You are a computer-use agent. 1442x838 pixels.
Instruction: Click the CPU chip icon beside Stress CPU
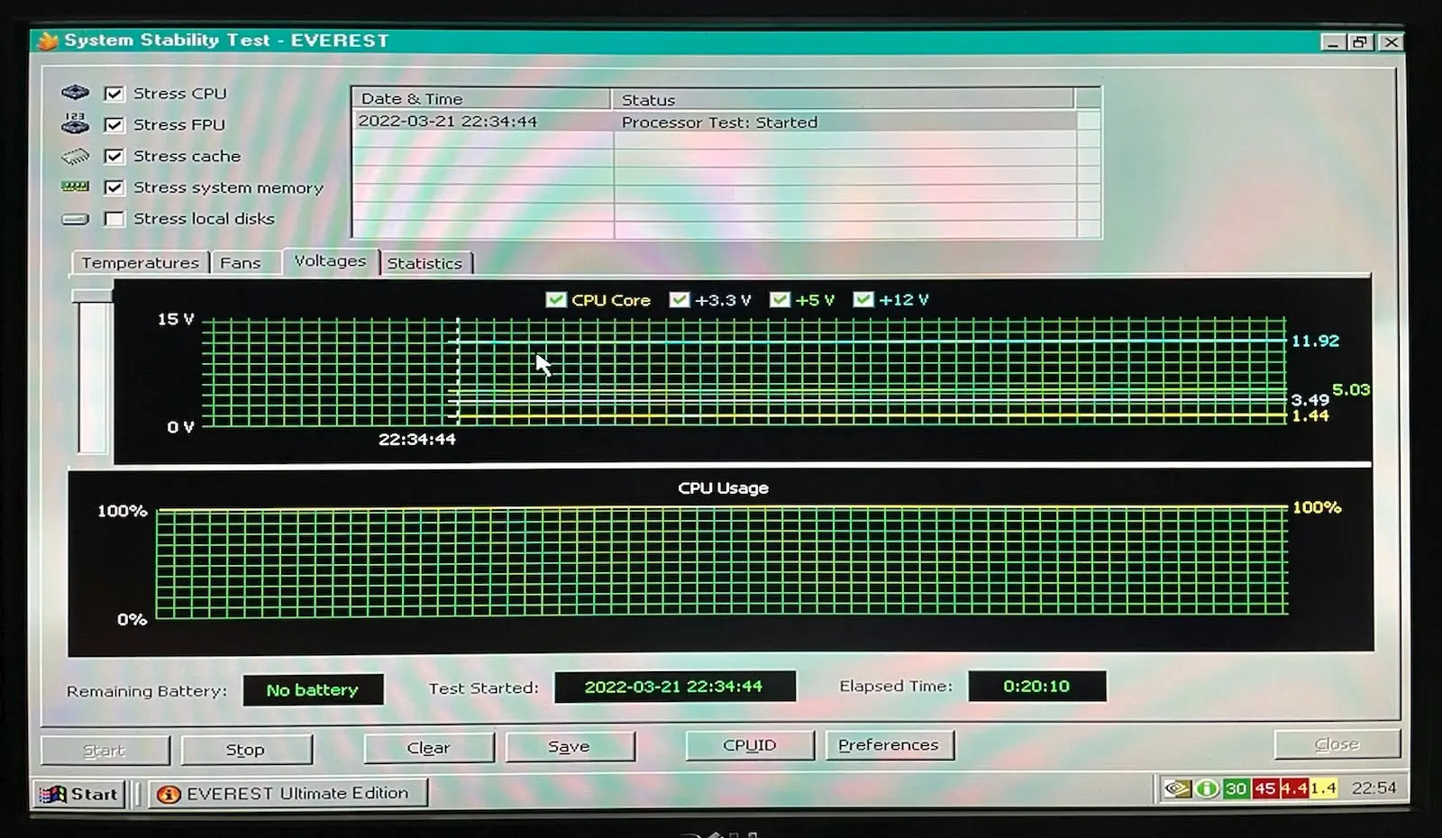click(75, 93)
